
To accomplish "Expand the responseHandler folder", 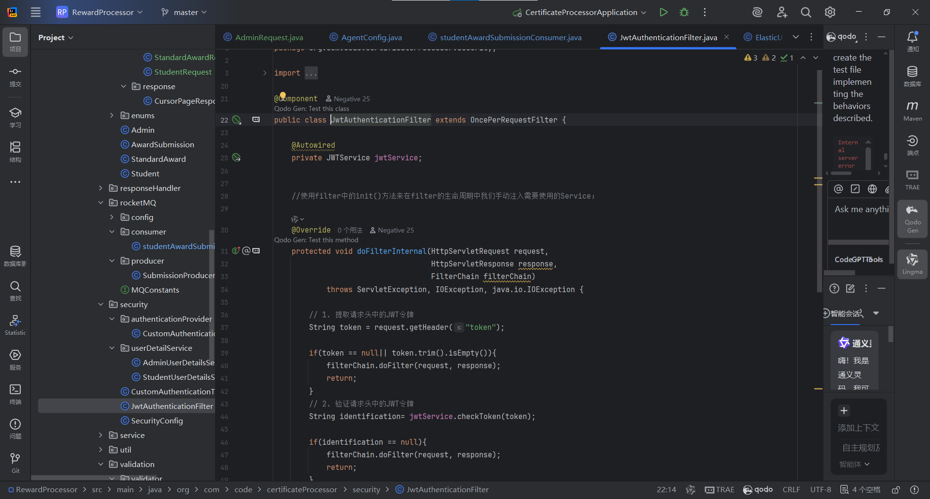I will pyautogui.click(x=101, y=188).
